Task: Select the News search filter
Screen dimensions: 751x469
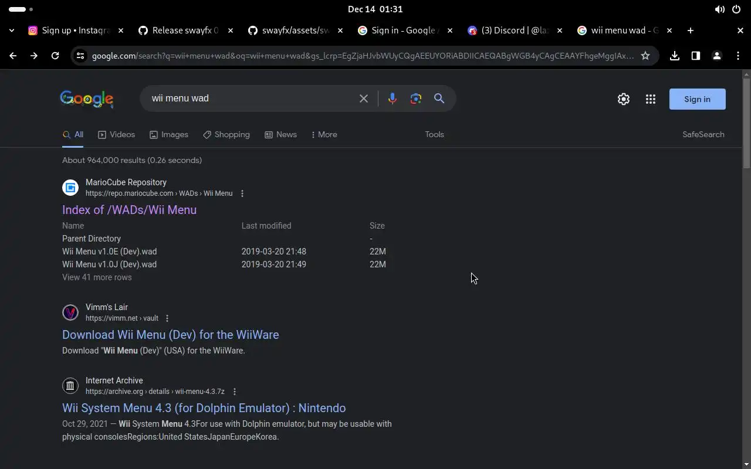Action: coord(280,135)
